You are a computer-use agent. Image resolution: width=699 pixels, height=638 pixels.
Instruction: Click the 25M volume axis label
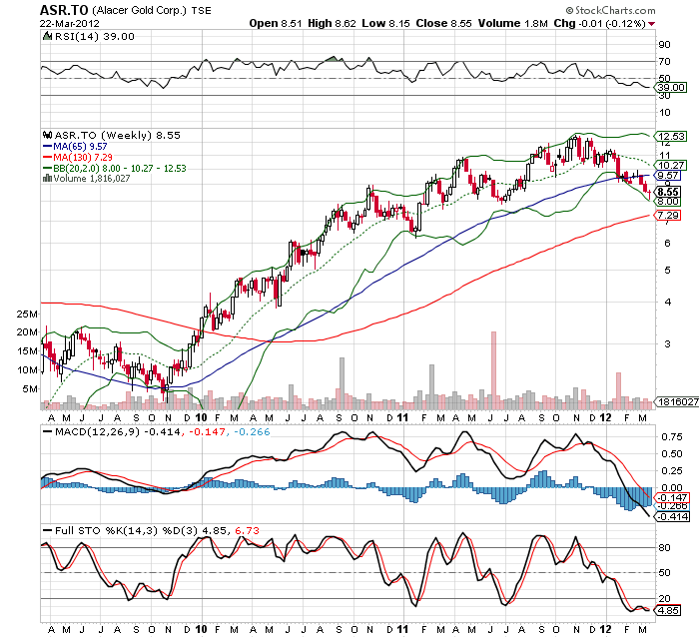click(x=27, y=314)
